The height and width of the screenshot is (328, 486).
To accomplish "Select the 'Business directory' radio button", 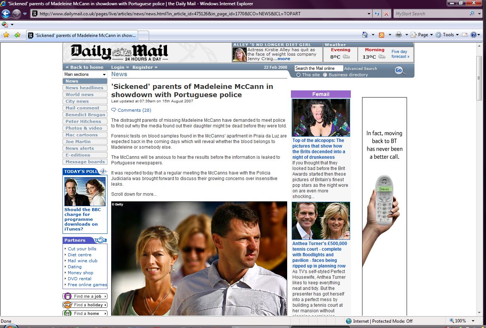I will point(325,75).
